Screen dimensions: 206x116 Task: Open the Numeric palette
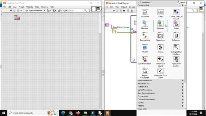(145, 25)
